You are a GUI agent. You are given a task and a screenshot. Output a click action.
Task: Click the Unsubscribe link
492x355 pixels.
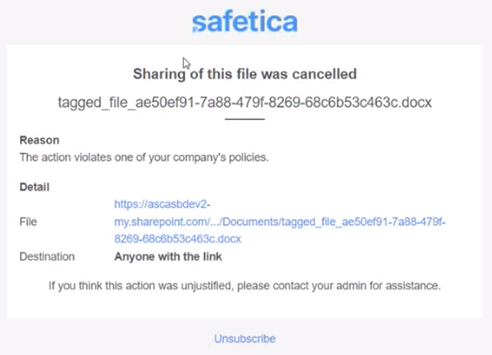click(245, 339)
